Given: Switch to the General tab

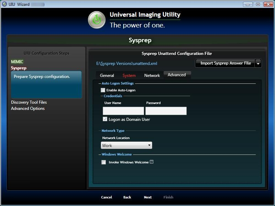Looking at the screenshot, I should coord(107,76).
